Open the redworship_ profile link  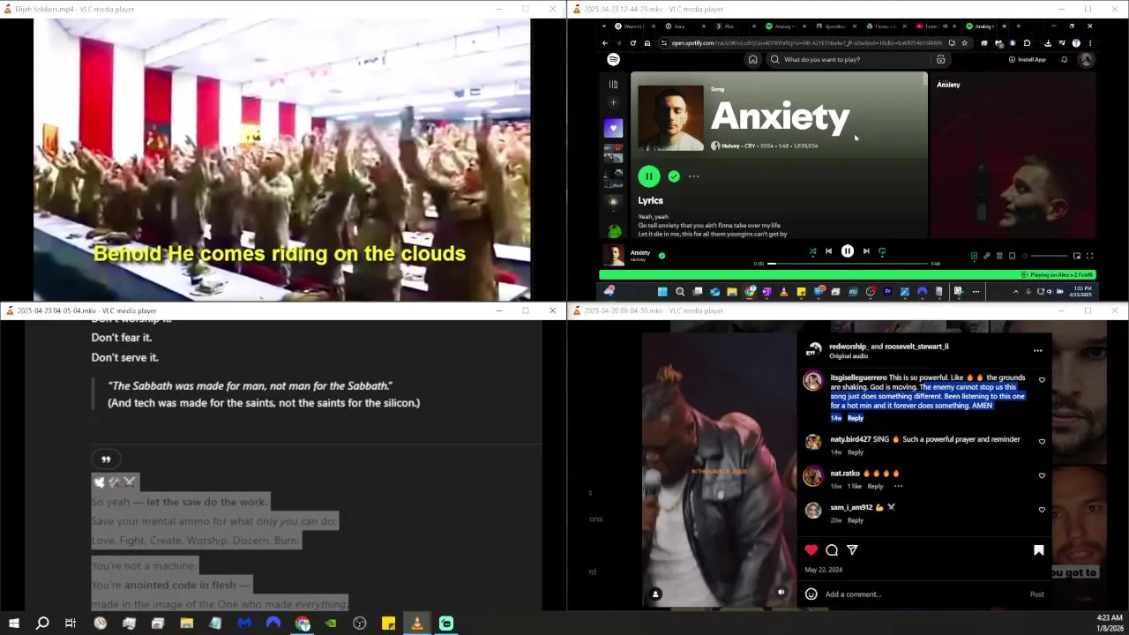pos(851,347)
